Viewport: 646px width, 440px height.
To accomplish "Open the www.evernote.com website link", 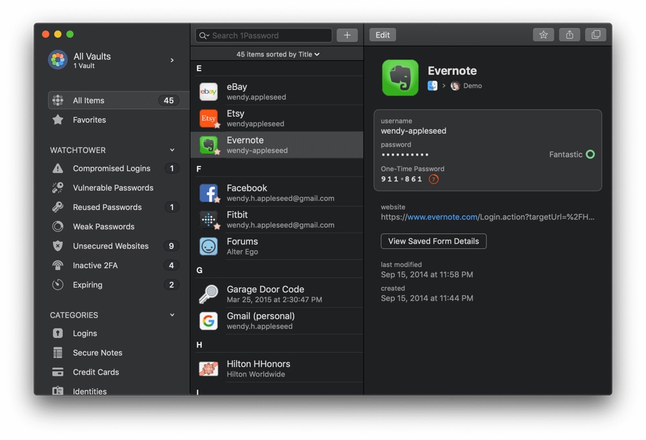I will tap(443, 217).
